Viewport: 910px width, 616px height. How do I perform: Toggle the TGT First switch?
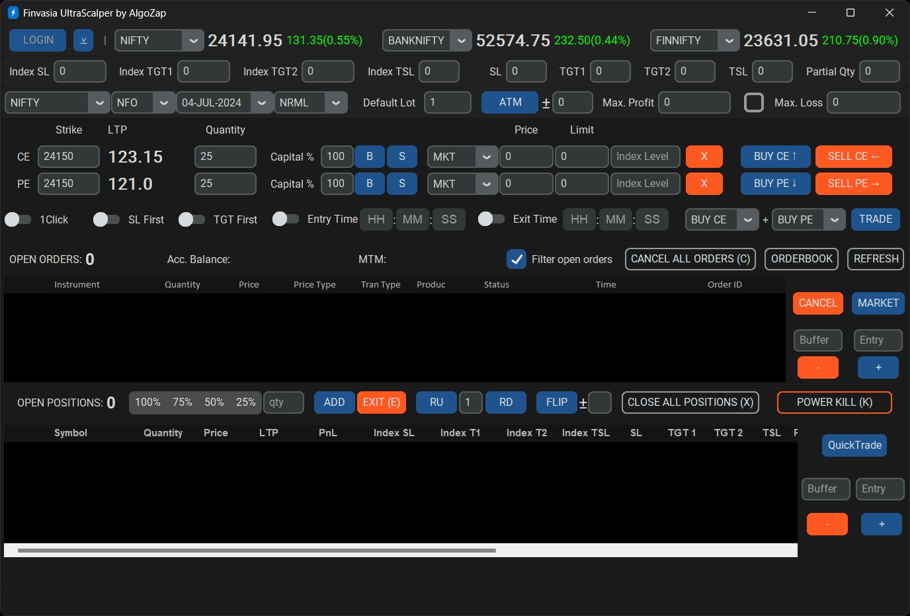pyautogui.click(x=192, y=219)
